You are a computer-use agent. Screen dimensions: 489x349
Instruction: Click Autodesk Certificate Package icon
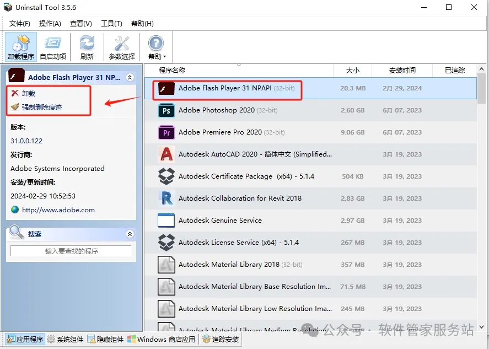click(x=166, y=176)
